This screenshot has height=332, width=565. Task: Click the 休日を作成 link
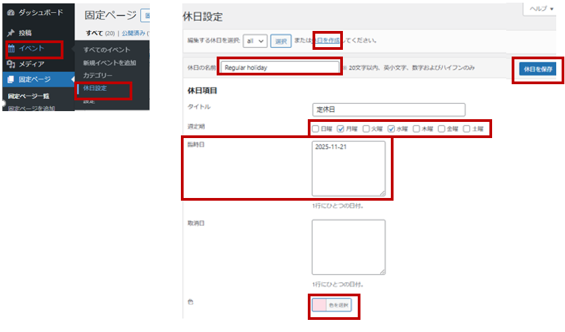coord(327,40)
